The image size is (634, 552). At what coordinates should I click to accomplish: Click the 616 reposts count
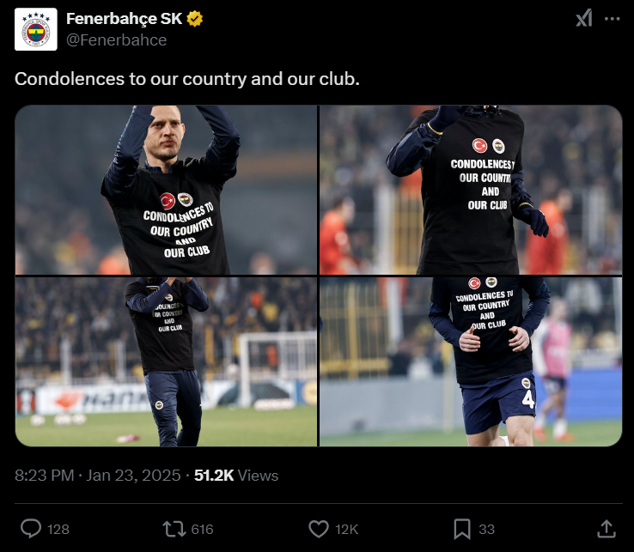203,529
